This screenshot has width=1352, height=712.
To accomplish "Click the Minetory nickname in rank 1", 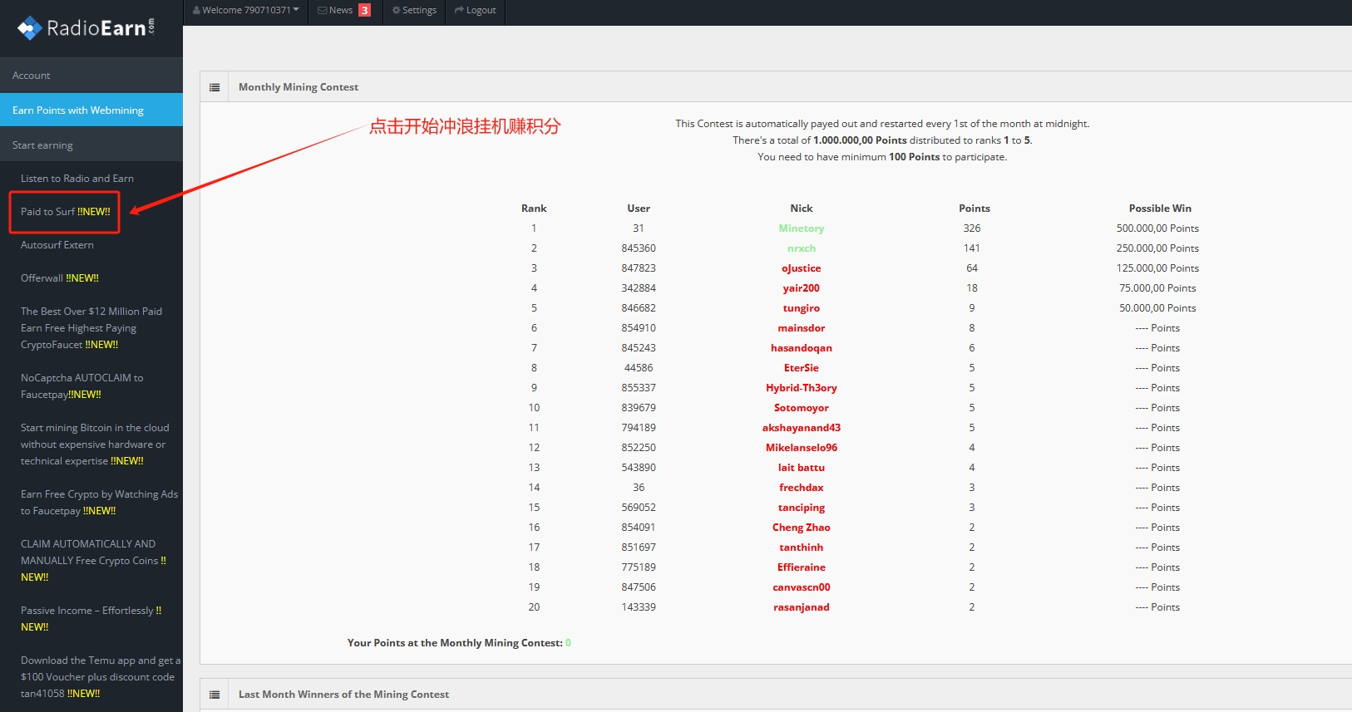I will coord(801,228).
